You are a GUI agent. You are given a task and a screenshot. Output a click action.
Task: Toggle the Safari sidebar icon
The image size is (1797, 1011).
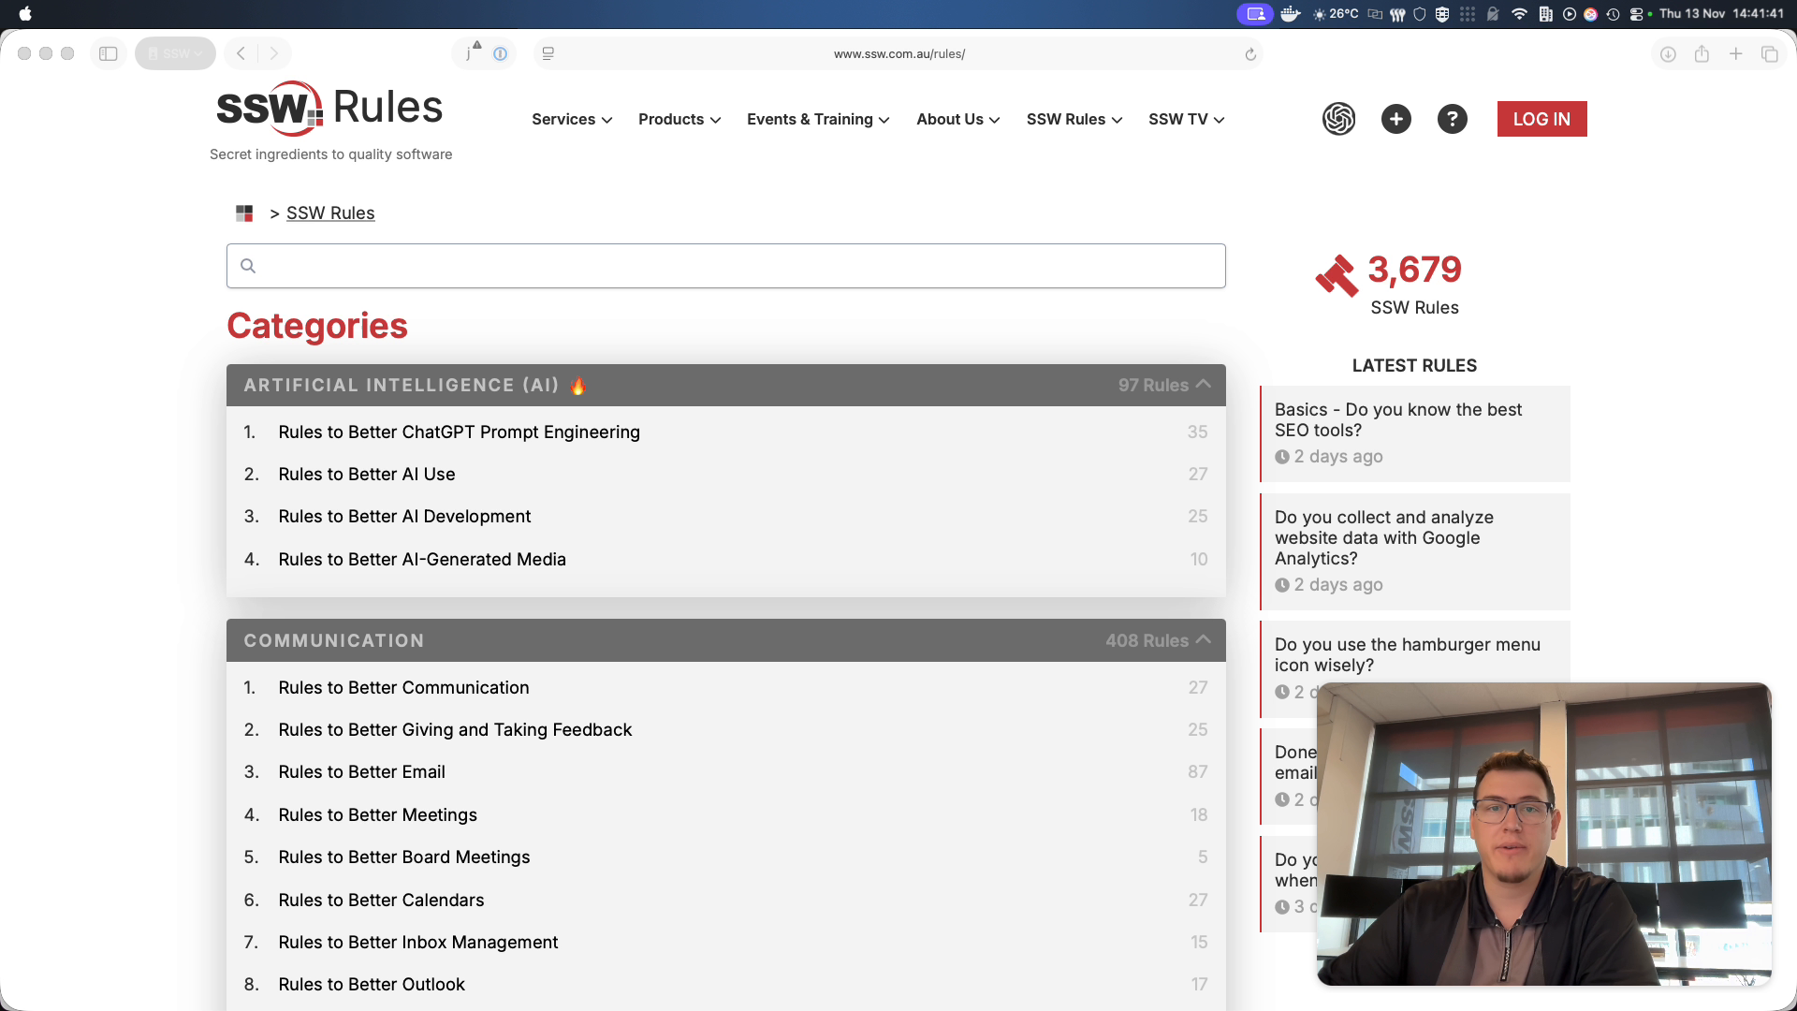coord(109,54)
